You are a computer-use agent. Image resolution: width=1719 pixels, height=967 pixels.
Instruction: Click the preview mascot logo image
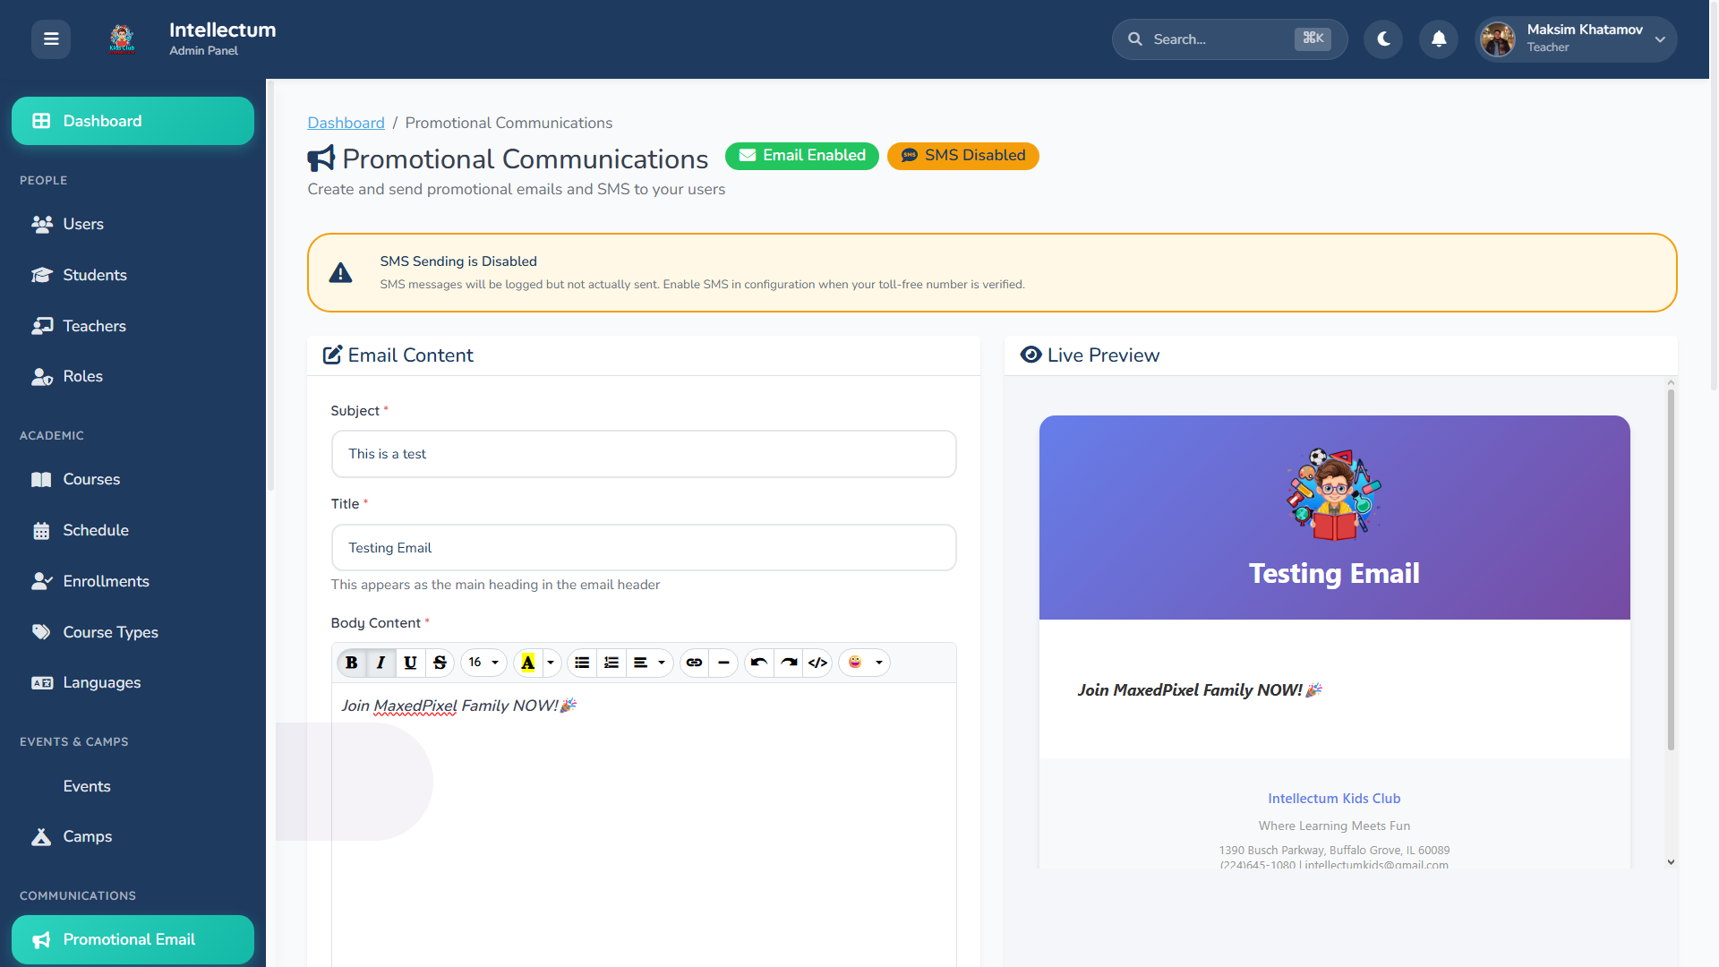[1334, 493]
